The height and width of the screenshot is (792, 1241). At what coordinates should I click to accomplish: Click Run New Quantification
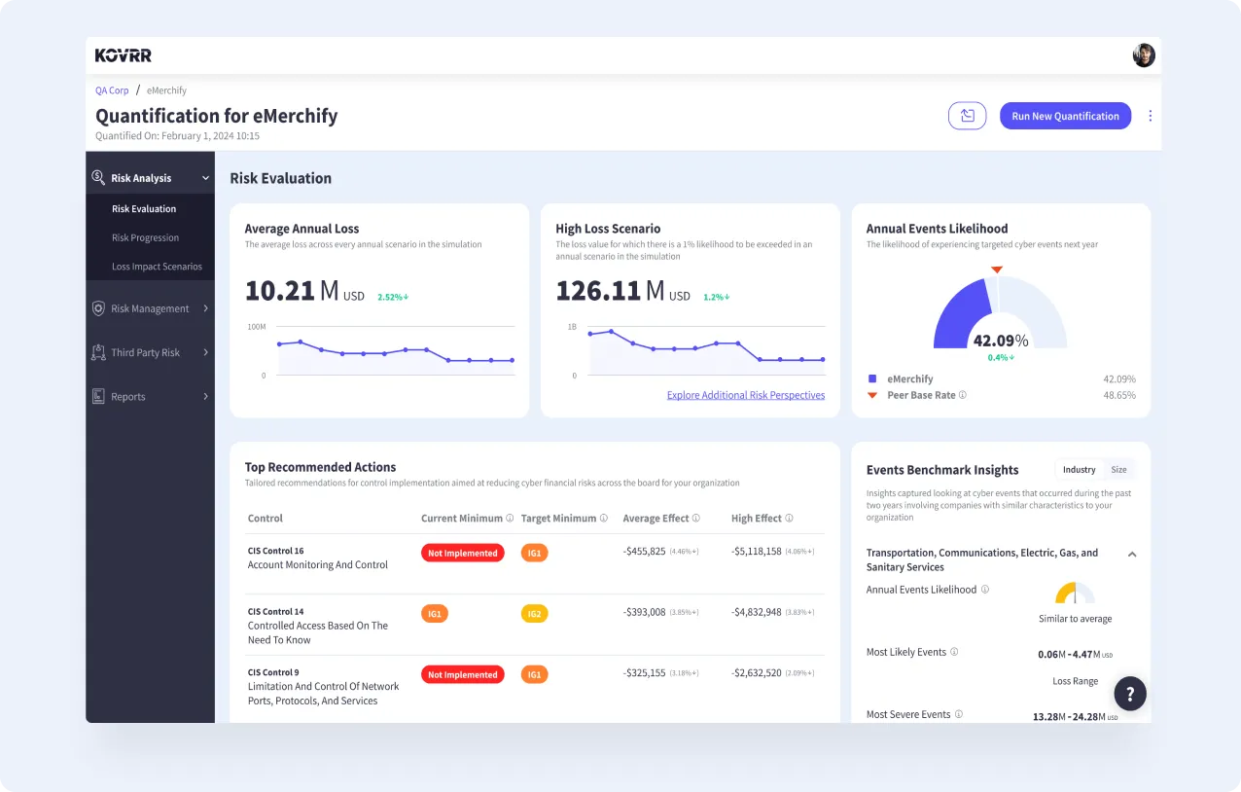[x=1065, y=115]
